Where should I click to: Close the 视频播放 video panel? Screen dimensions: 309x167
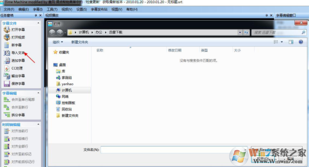(271, 15)
